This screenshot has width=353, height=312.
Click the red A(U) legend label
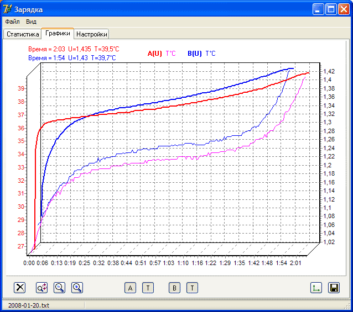[154, 54]
